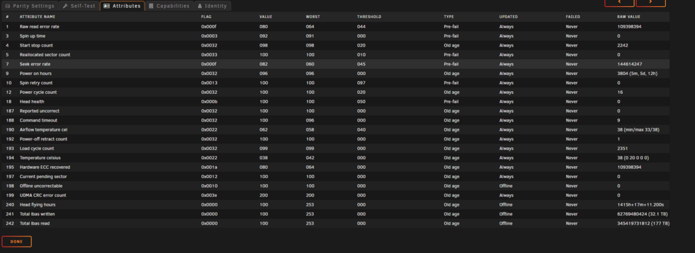Open the Parity Settings tab
Image resolution: width=695 pixels, height=253 pixels.
(30, 6)
